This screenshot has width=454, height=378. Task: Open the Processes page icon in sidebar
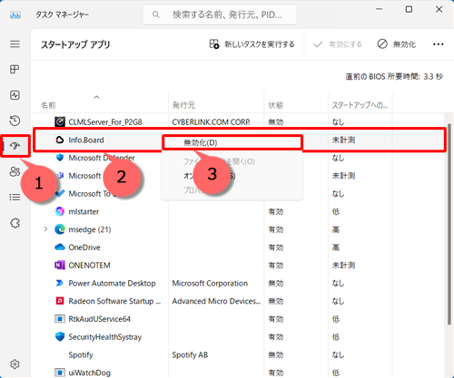(15, 70)
